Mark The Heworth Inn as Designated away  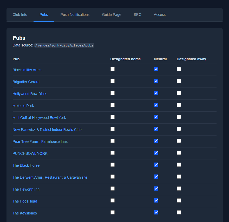click(x=179, y=189)
